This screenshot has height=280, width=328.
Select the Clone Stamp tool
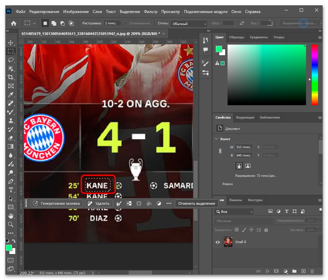(11, 121)
